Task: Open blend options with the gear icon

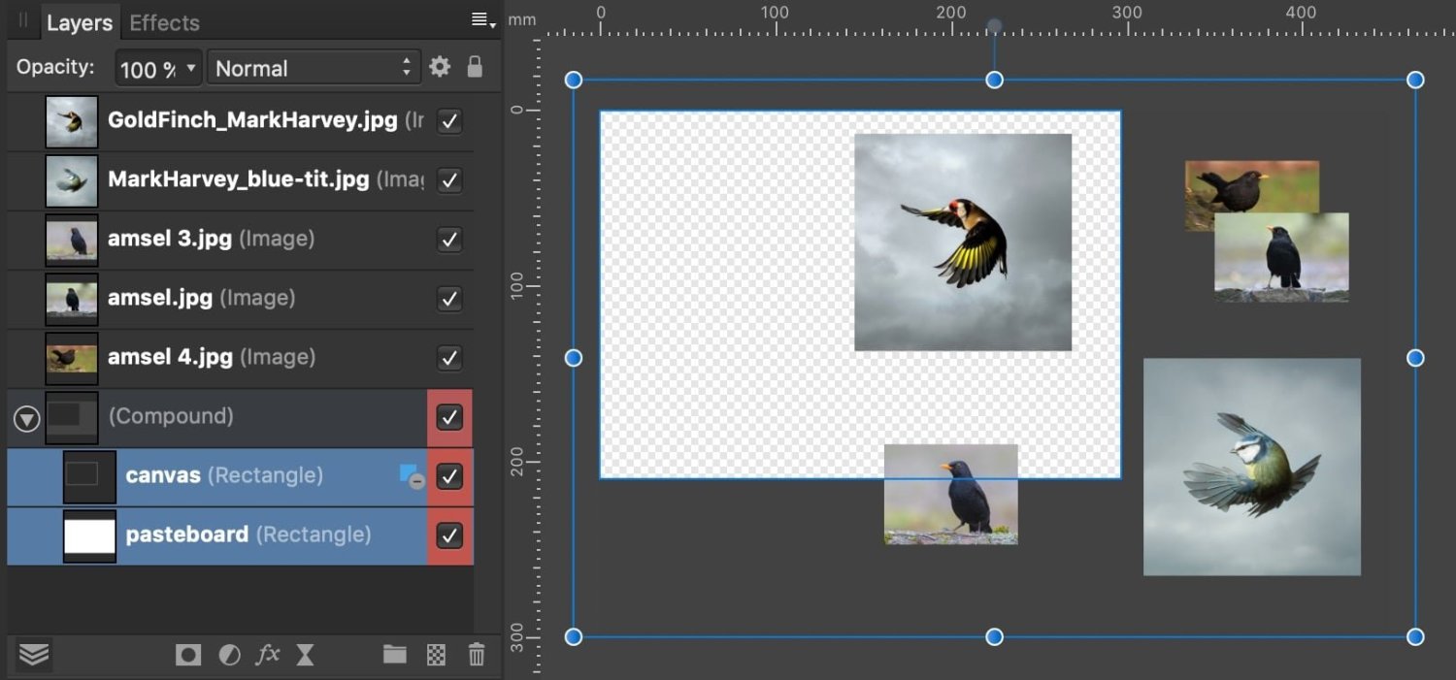Action: pyautogui.click(x=439, y=67)
